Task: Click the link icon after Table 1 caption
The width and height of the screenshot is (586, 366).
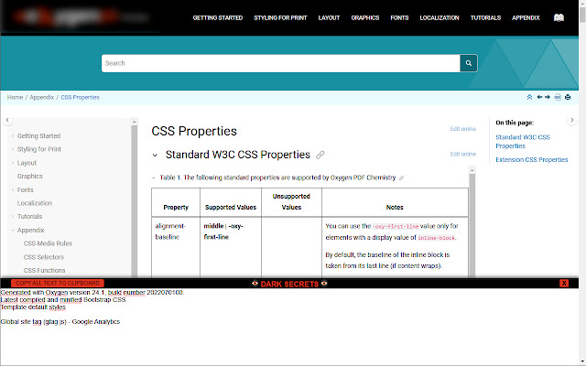Action: [x=401, y=178]
